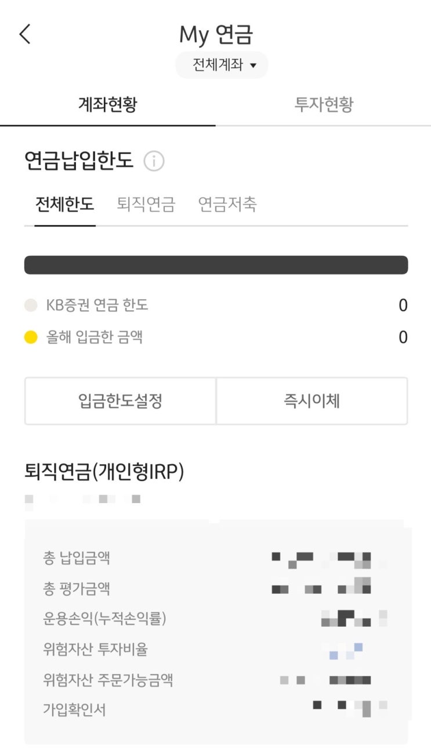Select the 연금저축 sub-tab
Screen dimensions: 431x750
[x=227, y=204]
